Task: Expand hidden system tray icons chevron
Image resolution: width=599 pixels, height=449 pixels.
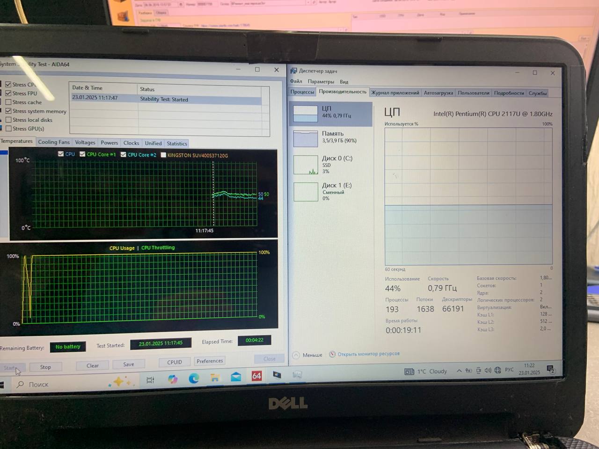Action: 459,371
